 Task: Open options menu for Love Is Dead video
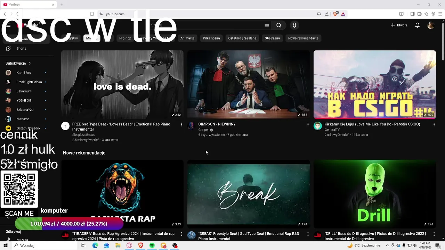coord(181,124)
